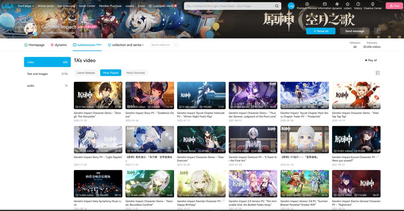Screen dimensions: 404x211
Task: Open 2.0 Version PV Immovable God thumbnail
Action: click(x=253, y=184)
